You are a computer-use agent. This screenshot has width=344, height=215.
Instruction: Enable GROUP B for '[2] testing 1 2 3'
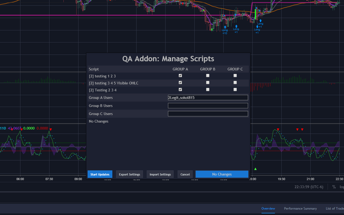(x=207, y=76)
